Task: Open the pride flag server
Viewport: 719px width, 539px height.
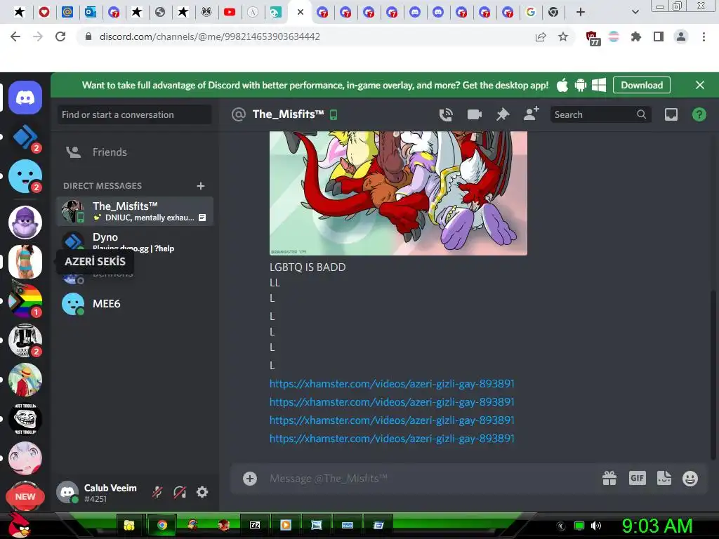Action: click(25, 301)
